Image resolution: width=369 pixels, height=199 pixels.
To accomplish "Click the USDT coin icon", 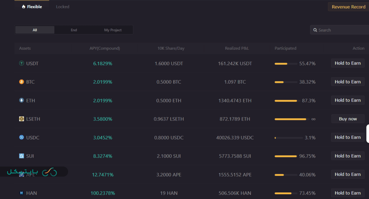I will tap(22, 63).
